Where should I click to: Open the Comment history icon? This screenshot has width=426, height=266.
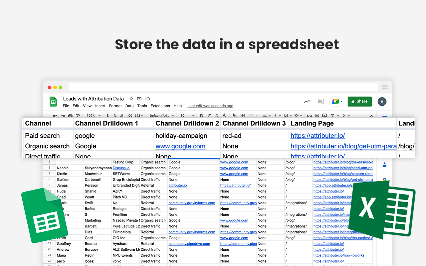pyautogui.click(x=320, y=101)
